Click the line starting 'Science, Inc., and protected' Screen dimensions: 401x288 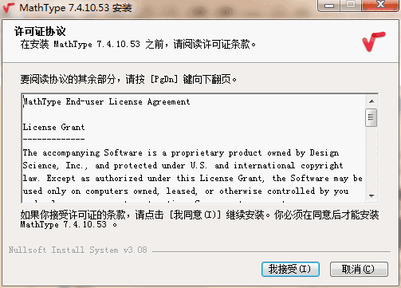(x=183, y=166)
